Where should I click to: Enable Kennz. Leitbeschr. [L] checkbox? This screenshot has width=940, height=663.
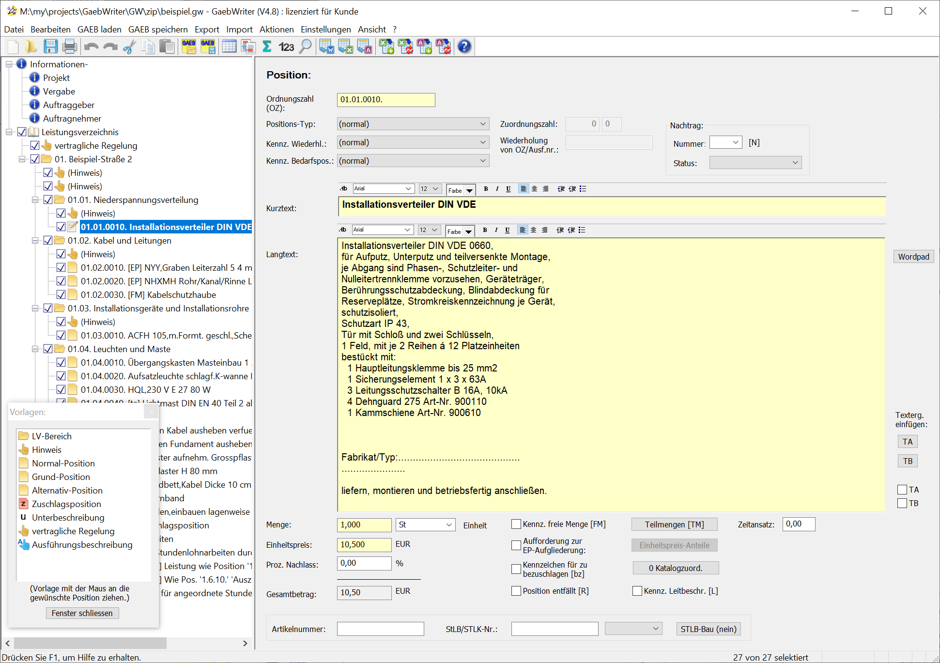pyautogui.click(x=637, y=591)
